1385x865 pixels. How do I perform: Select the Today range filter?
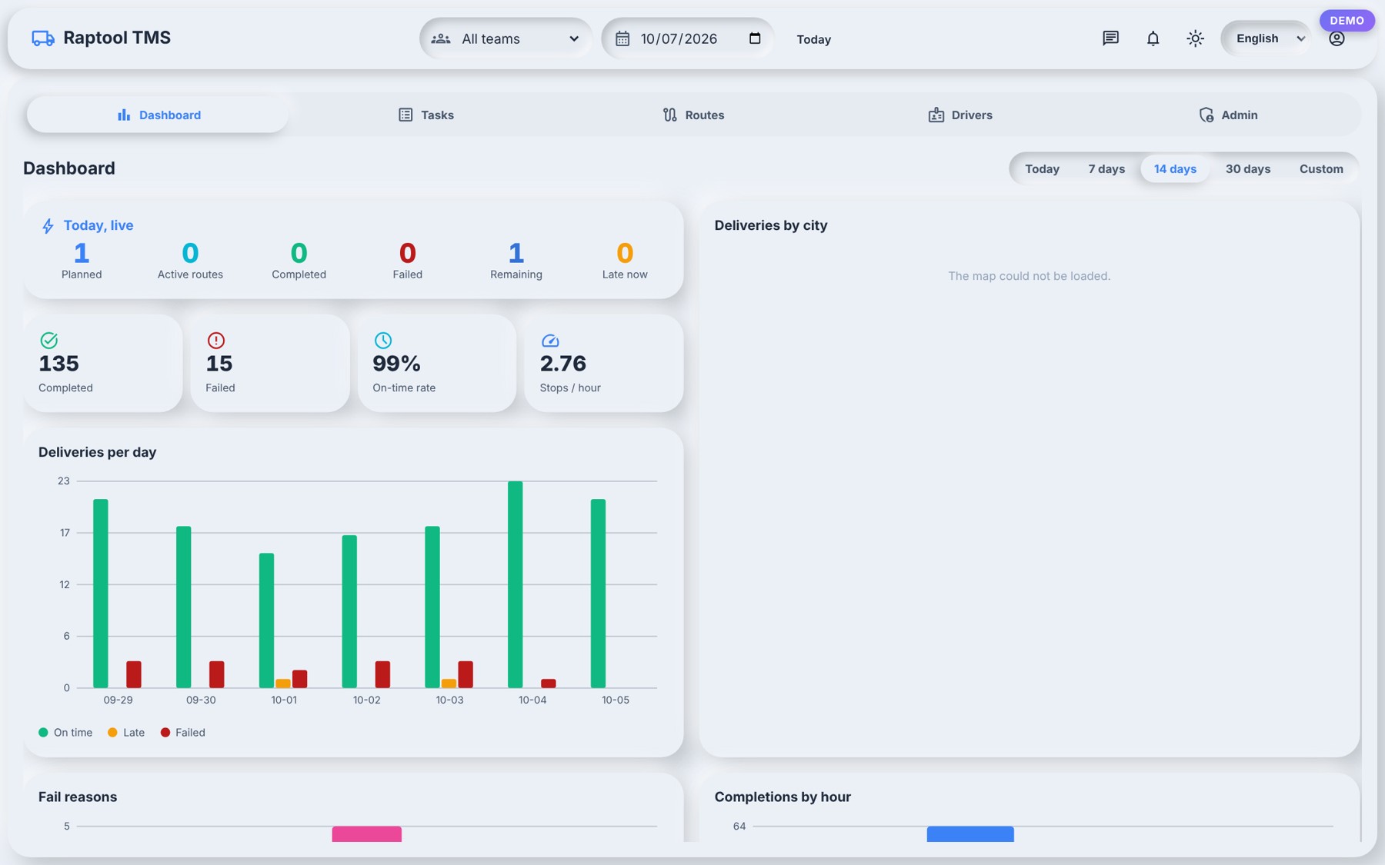(1042, 168)
